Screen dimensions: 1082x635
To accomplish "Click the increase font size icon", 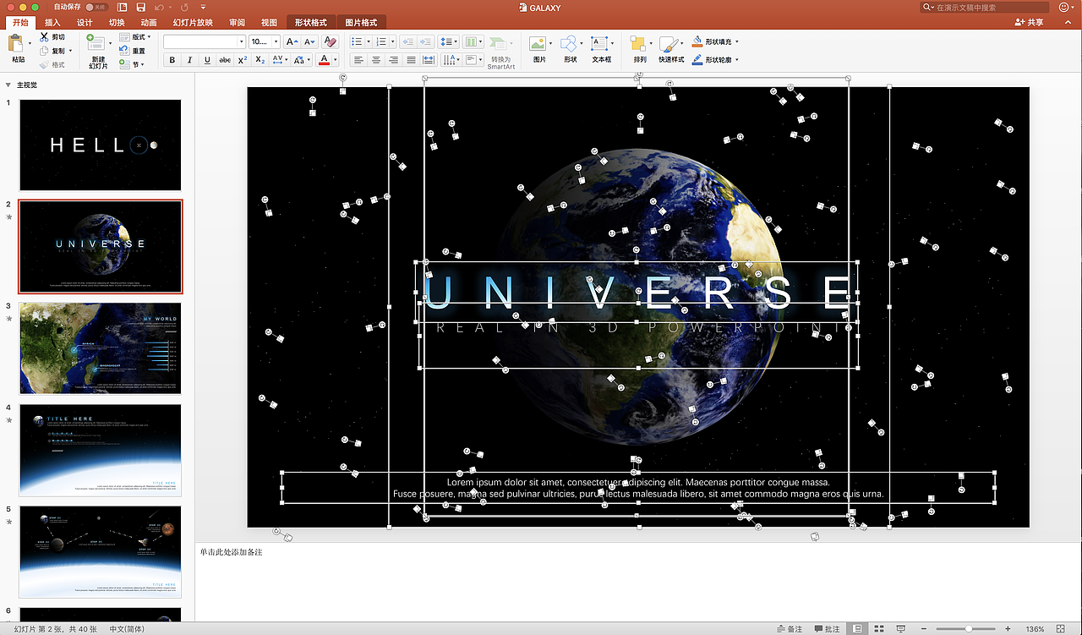I will pos(290,41).
